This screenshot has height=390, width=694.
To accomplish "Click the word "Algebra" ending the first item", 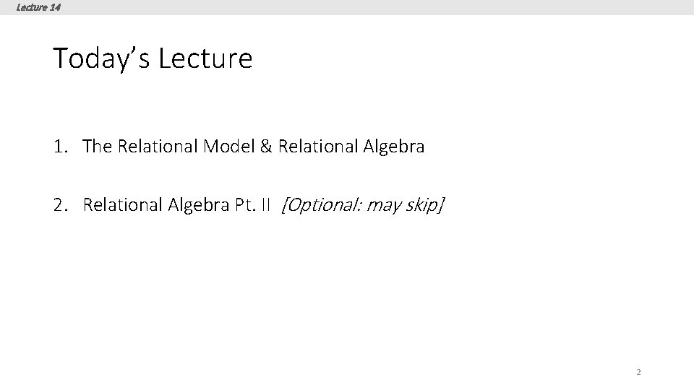I will (x=393, y=147).
